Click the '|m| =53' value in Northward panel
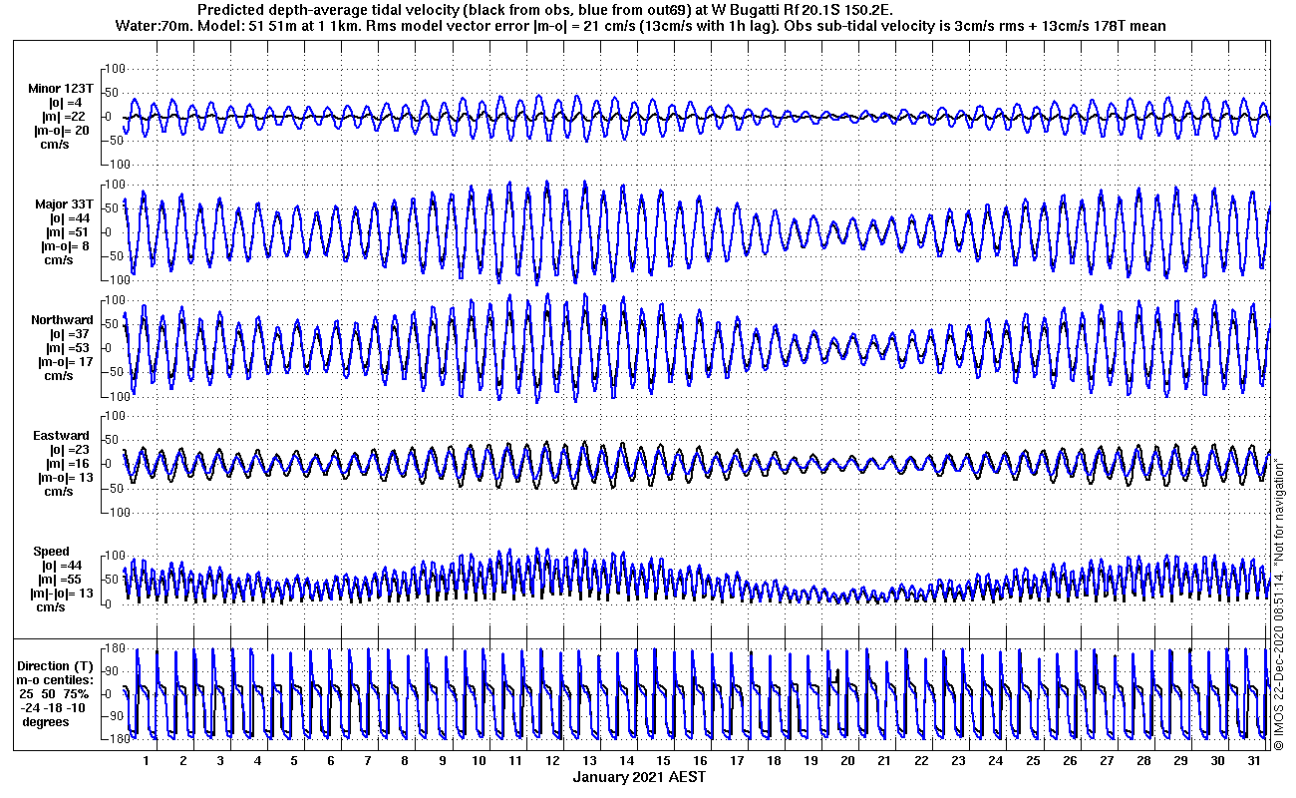This screenshot has width=1296, height=798. (63, 348)
